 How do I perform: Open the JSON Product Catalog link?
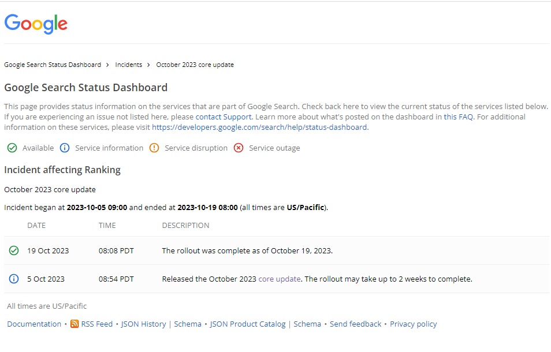[x=248, y=324]
